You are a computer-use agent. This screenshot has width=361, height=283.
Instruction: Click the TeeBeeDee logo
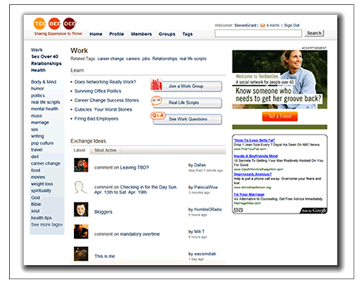55,24
